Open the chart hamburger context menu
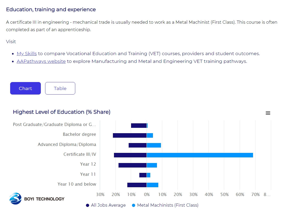The width and height of the screenshot is (284, 212). pos(268,113)
